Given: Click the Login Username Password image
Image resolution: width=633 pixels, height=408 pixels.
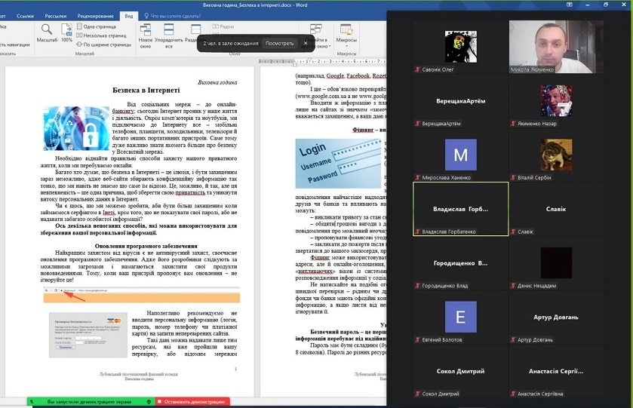Looking at the screenshot, I should tap(338, 164).
